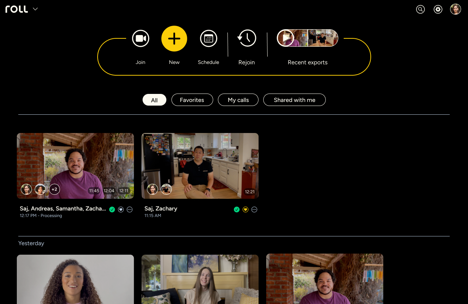Click the 12:04 timestamp marker
Viewport: 468px width, 304px height.
(109, 190)
